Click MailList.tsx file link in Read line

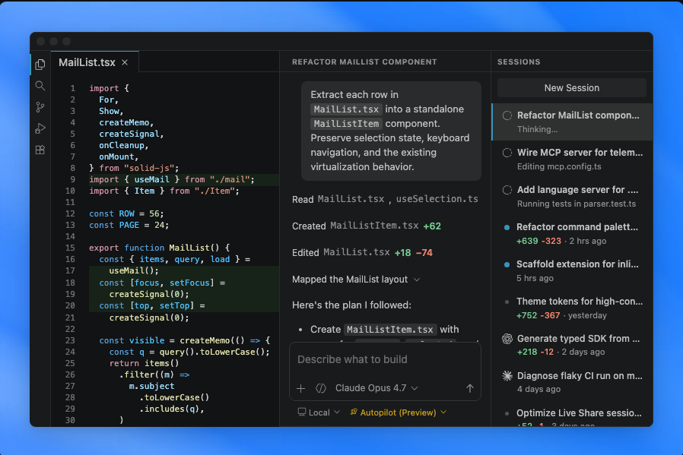pyautogui.click(x=351, y=199)
